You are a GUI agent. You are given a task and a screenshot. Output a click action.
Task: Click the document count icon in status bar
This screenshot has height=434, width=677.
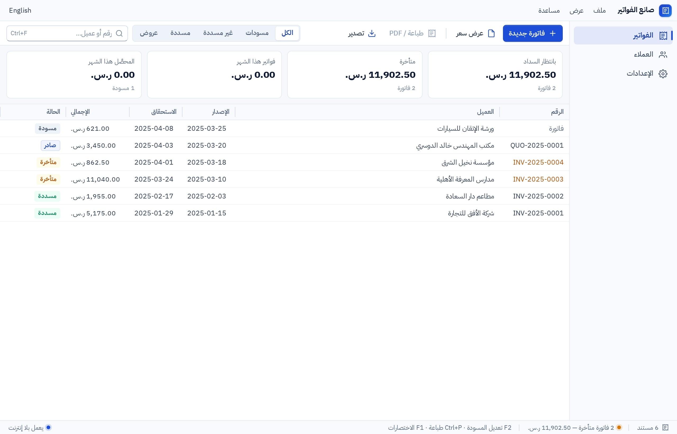665,428
